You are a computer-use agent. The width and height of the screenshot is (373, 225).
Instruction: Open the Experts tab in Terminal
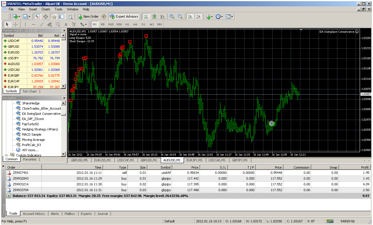pos(86,214)
